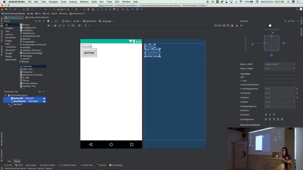Switch to the Text editor tab
Screen dimensions: 303x170
9,161
